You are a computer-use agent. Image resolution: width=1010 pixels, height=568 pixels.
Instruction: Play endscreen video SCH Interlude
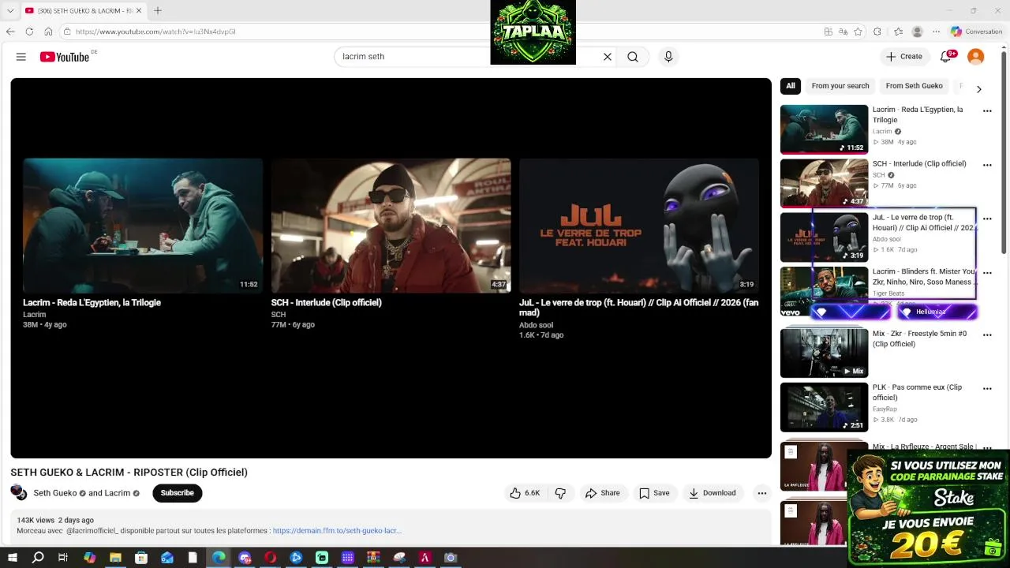click(x=391, y=226)
